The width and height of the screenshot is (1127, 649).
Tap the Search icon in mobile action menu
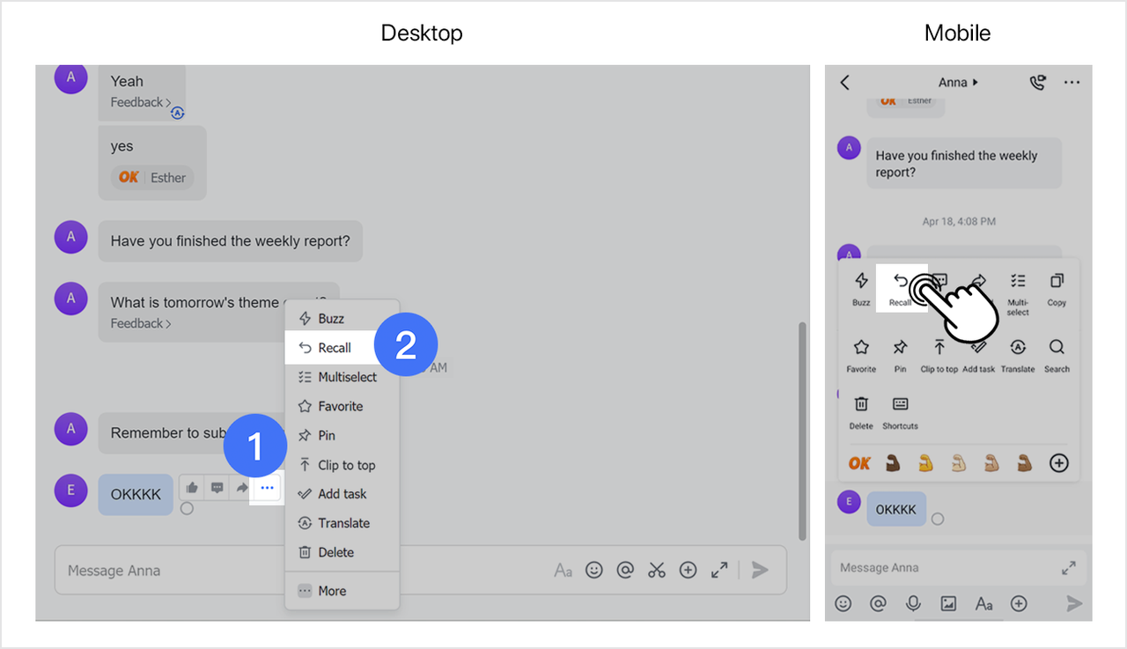point(1057,355)
